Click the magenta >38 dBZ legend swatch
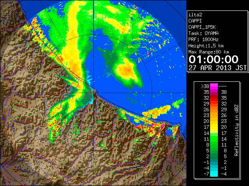249x186 pixels. pos(214,86)
